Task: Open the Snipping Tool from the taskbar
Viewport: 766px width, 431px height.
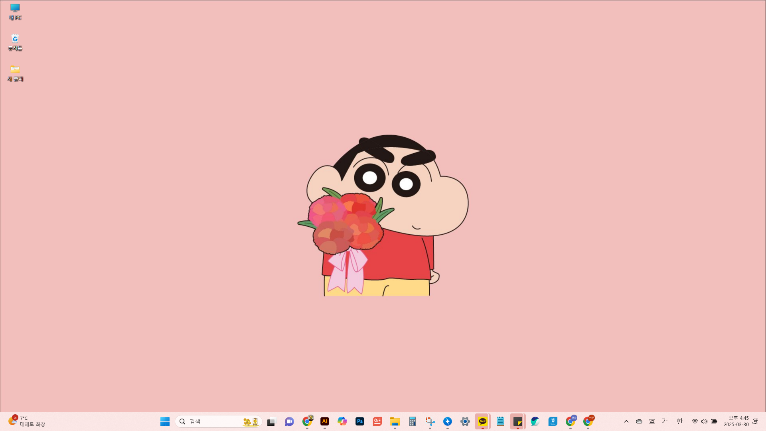Action: pyautogui.click(x=430, y=421)
